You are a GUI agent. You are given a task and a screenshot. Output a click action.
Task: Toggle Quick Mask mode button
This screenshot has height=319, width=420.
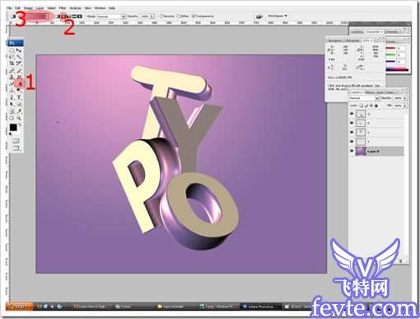pyautogui.click(x=16, y=141)
